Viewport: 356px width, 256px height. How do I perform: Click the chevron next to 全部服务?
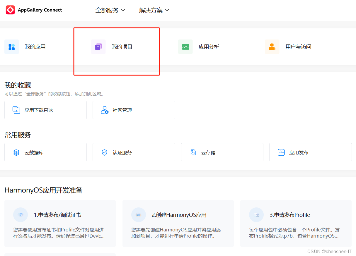pos(123,10)
